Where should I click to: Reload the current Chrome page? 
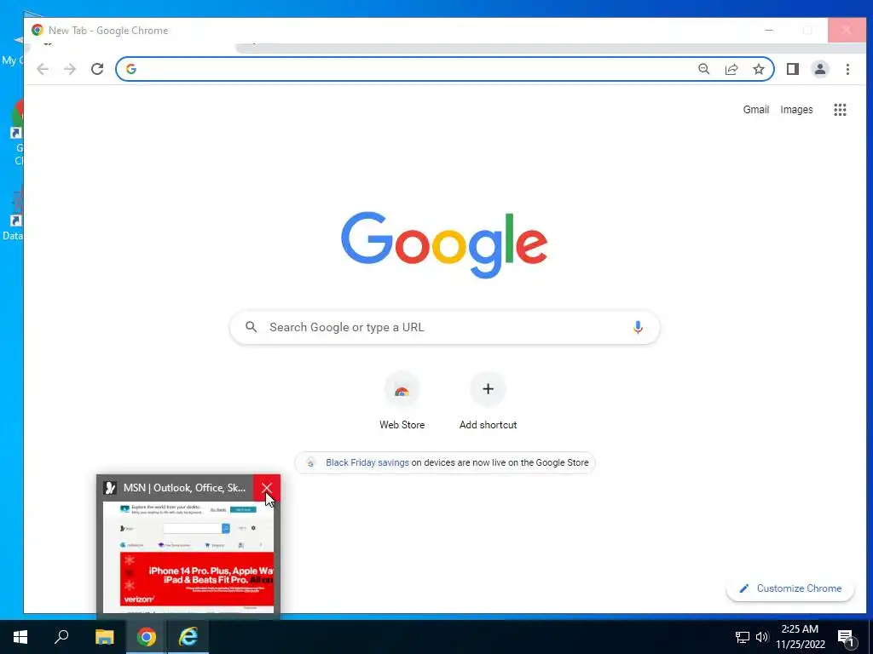[x=97, y=69]
